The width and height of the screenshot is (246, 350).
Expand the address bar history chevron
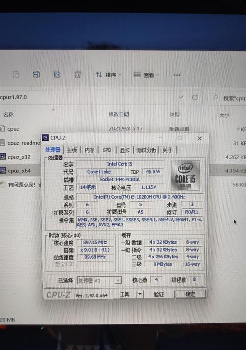pyautogui.click(x=181, y=97)
